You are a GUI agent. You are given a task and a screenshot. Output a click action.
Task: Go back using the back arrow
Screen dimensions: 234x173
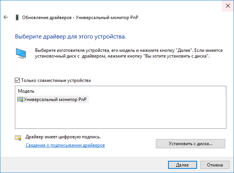coord(6,17)
